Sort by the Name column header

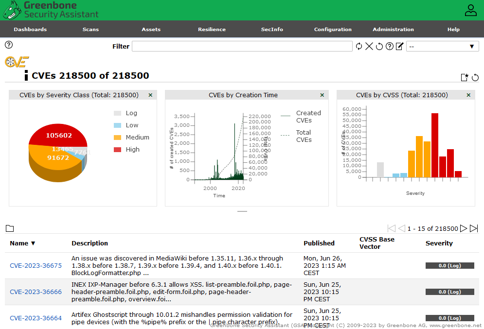[22, 243]
